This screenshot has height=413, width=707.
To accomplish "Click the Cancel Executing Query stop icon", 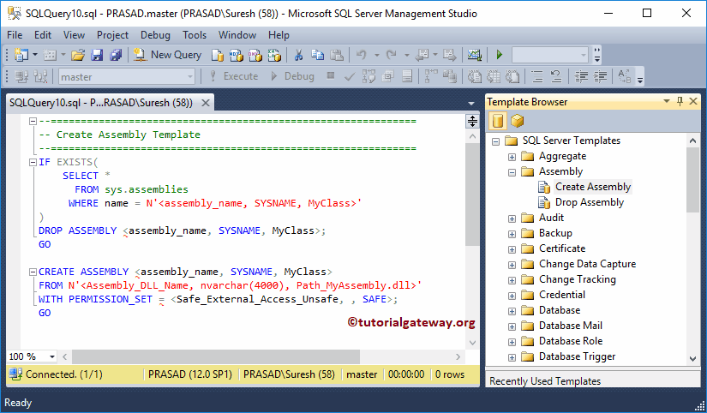I will click(x=331, y=75).
